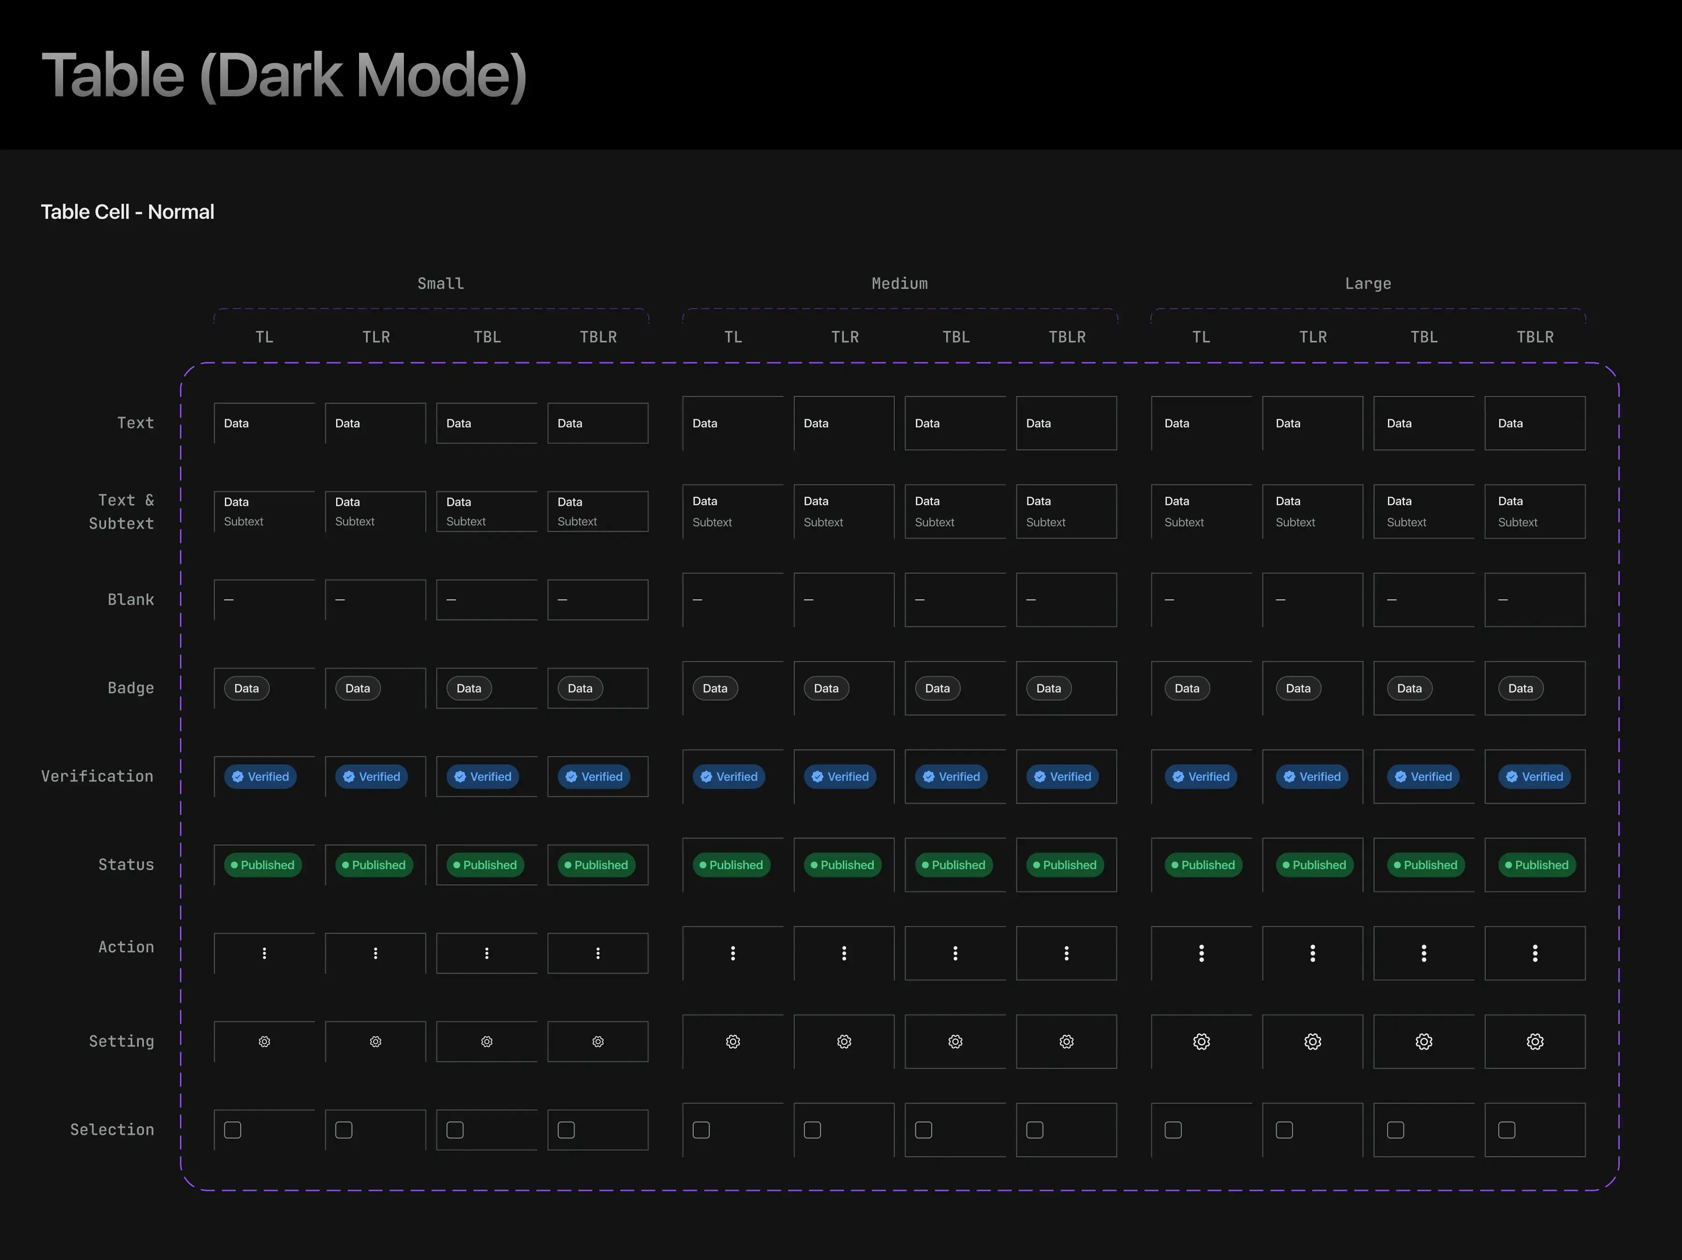Viewport: 1682px width, 1260px height.
Task: Open the three-dot Action menu in Large TLR cell
Action: [x=1312, y=953]
